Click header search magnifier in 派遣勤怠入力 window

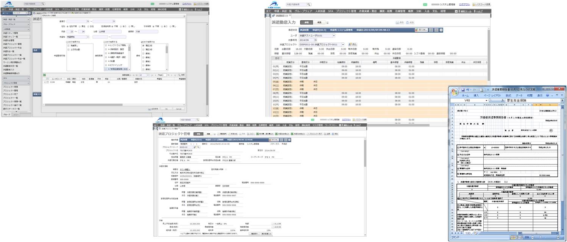(309, 5)
